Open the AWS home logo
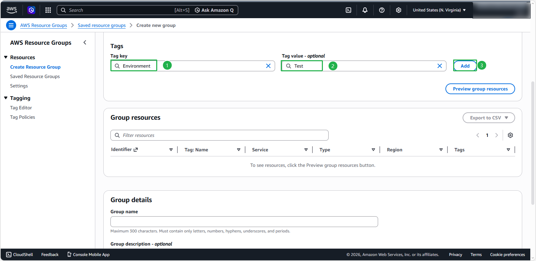Image resolution: width=536 pixels, height=261 pixels. point(11,10)
